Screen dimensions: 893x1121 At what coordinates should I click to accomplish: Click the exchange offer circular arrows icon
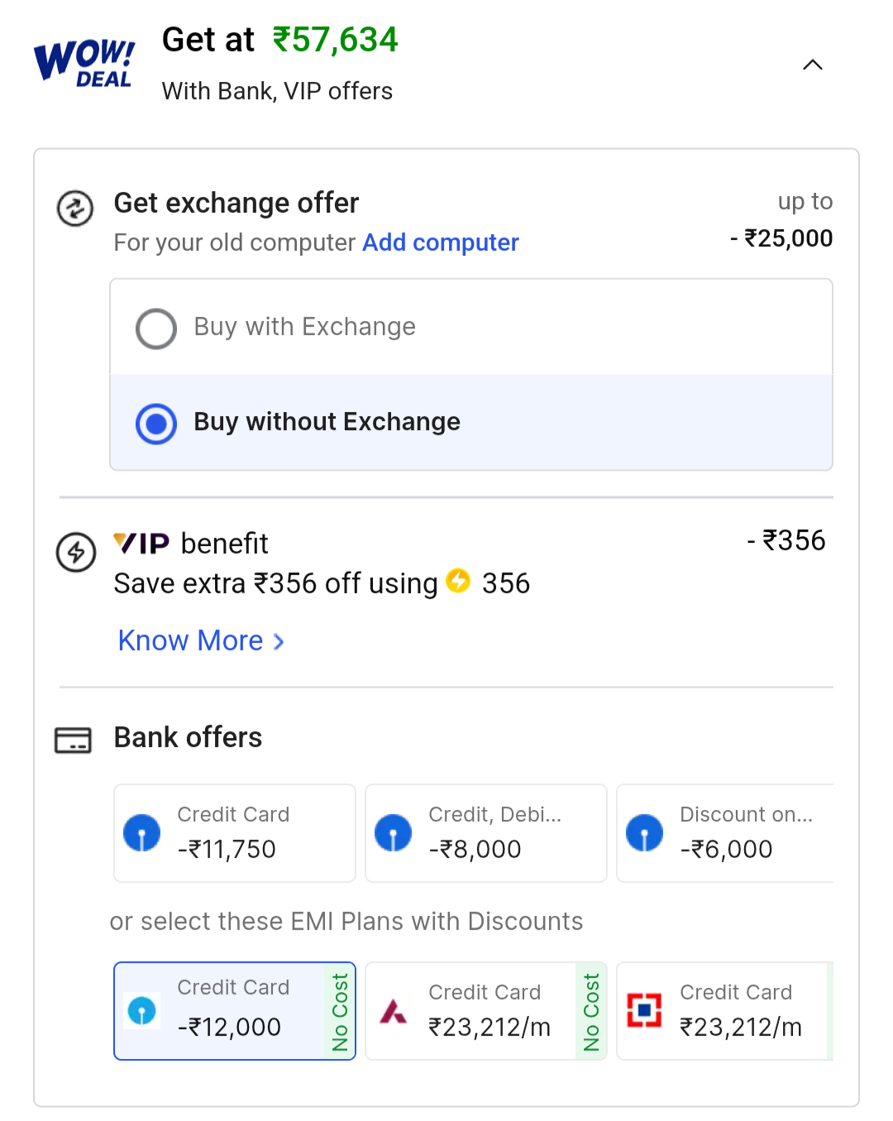coord(75,208)
